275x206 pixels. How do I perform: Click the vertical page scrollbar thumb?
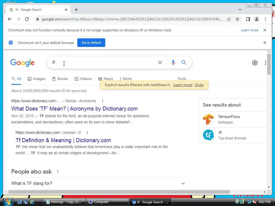[269, 64]
